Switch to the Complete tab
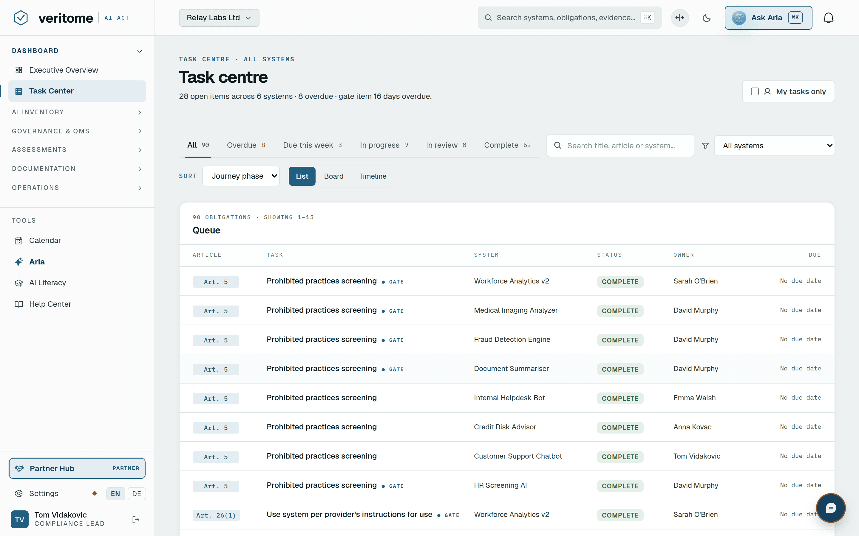 click(507, 145)
